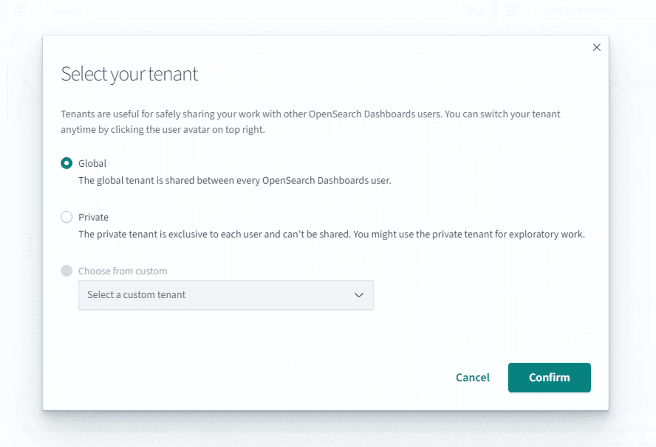Image resolution: width=656 pixels, height=447 pixels.
Task: Select the Private tenant radio button
Action: click(66, 217)
